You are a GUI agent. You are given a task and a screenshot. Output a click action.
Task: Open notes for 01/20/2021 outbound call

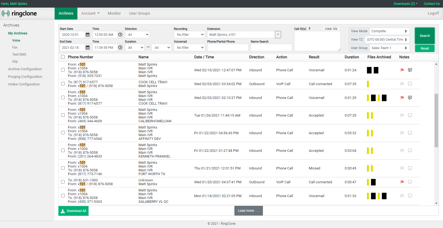410,182
